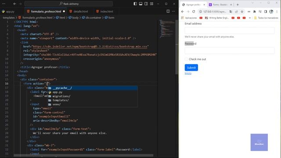Open the editor More Actions menu
This screenshot has width=281, height=158.
point(173,11)
